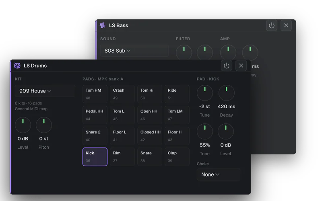Click the Kick Tone knob
Image resolution: width=322 pixels, height=201 pixels.
pos(205,131)
